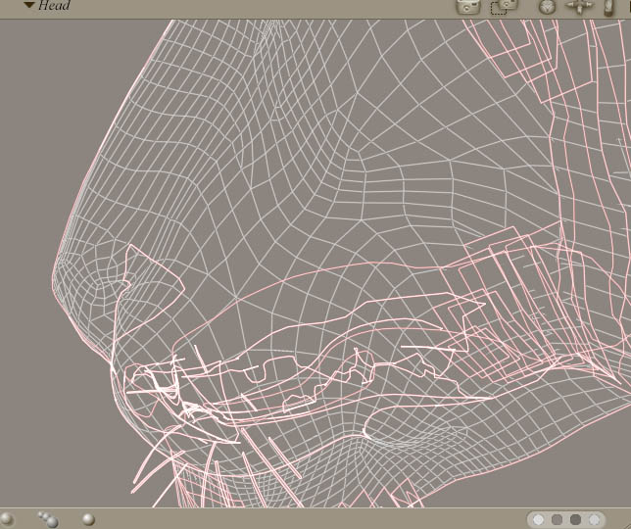Select the fourth color dot in bottom-right
The width and height of the screenshot is (631, 529).
pyautogui.click(x=595, y=519)
